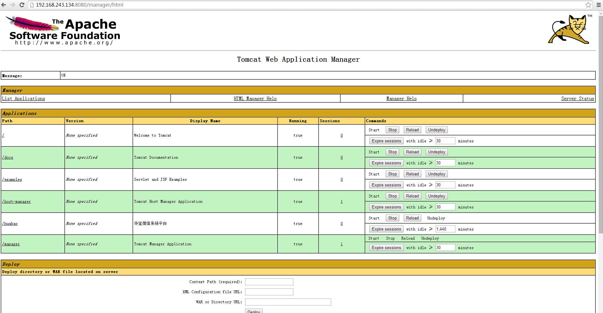Viewport: 603px width, 313px height.
Task: Reload the root Welcome to Tomcat app
Action: click(x=412, y=130)
